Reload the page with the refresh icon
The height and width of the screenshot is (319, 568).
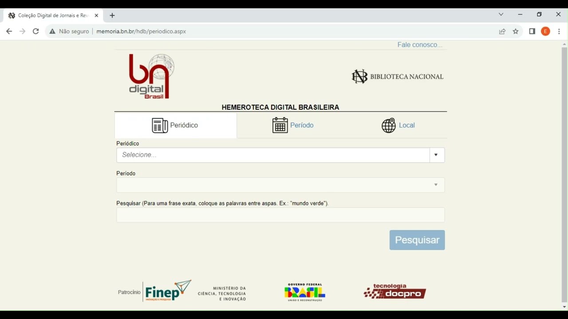[35, 31]
